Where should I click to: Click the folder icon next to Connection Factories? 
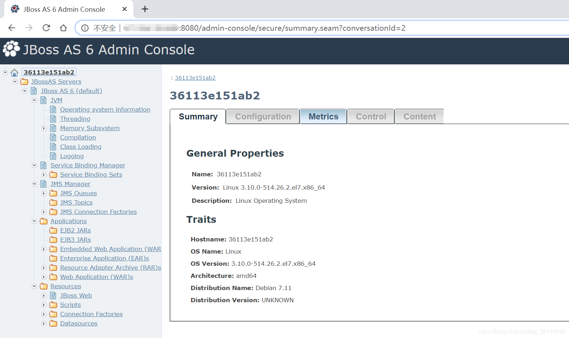53,314
